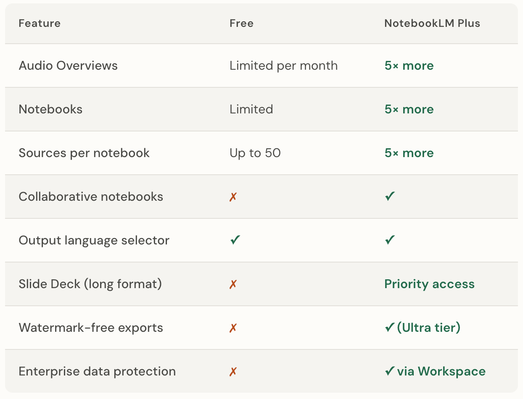The width and height of the screenshot is (523, 399).
Task: Click the 'Limited per month' cell
Action: click(x=283, y=66)
